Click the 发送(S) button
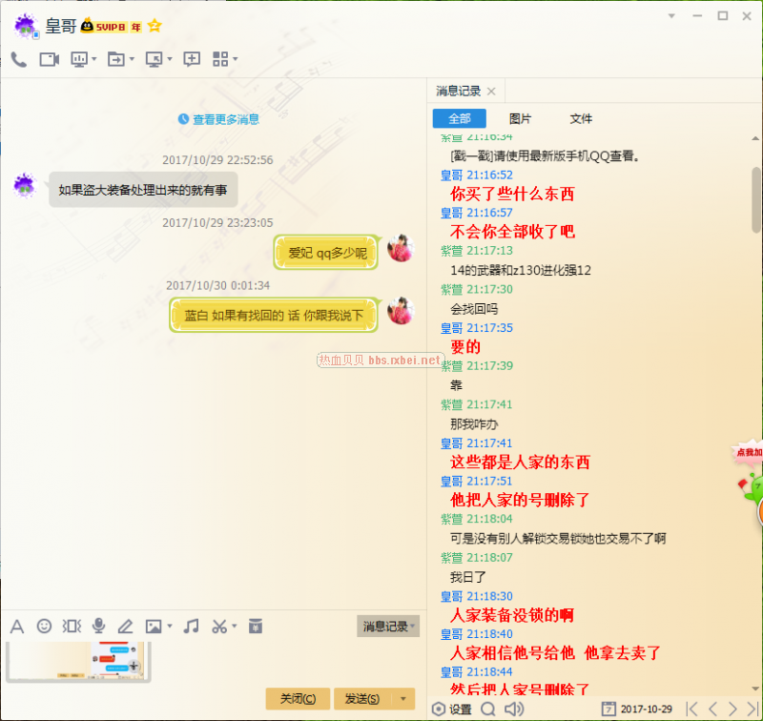Viewport: 763px width, 721px height. (x=362, y=699)
